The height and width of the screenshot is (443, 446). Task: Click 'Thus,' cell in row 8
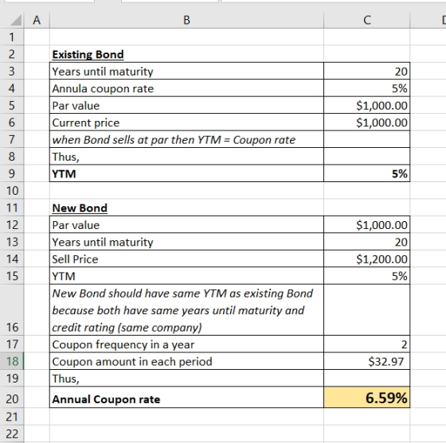[186, 157]
